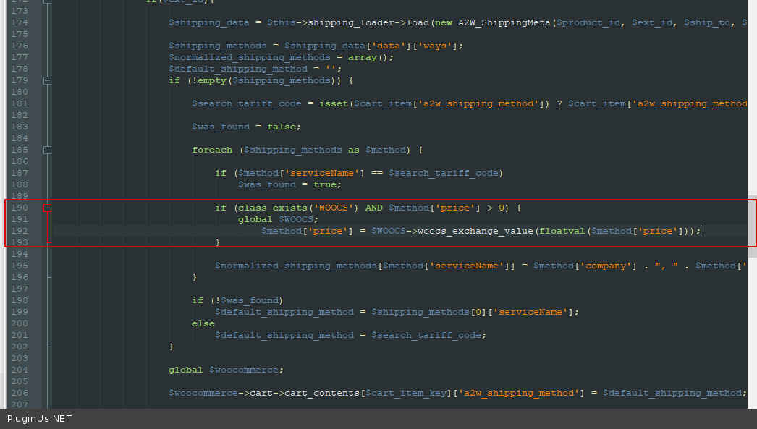The image size is (757, 429).
Task: Place cursor on '$was_found = false;'
Action: click(x=246, y=127)
